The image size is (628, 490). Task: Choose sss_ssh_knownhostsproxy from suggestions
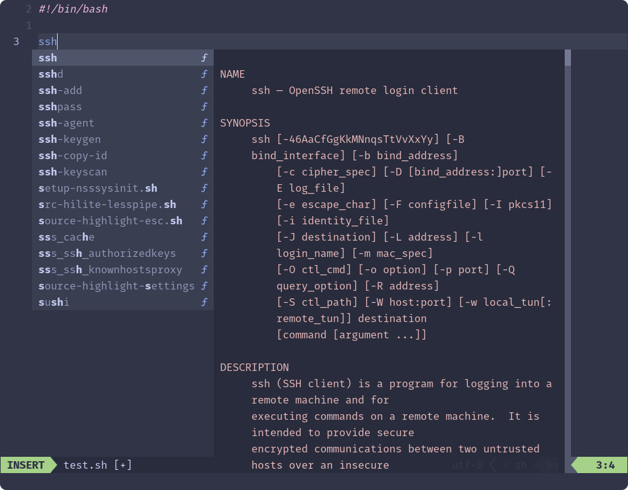pyautogui.click(x=123, y=270)
